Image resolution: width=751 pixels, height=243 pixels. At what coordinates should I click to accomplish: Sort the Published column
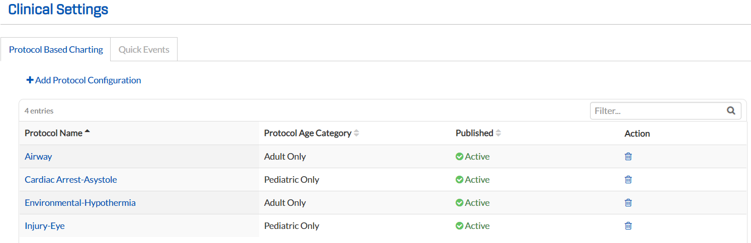498,134
